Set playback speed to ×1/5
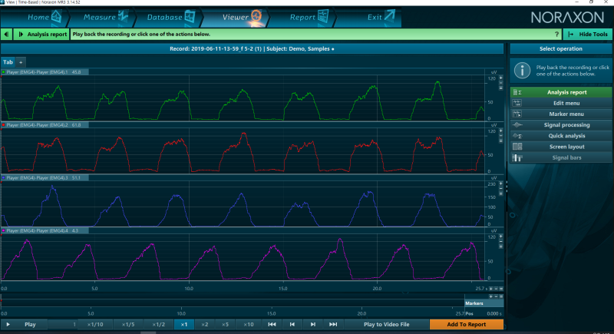This screenshot has height=334, width=614. click(128, 325)
